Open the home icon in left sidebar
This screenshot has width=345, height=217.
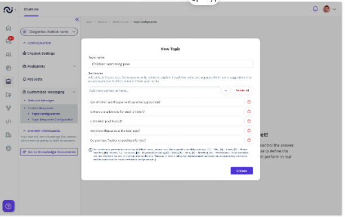click(8, 28)
